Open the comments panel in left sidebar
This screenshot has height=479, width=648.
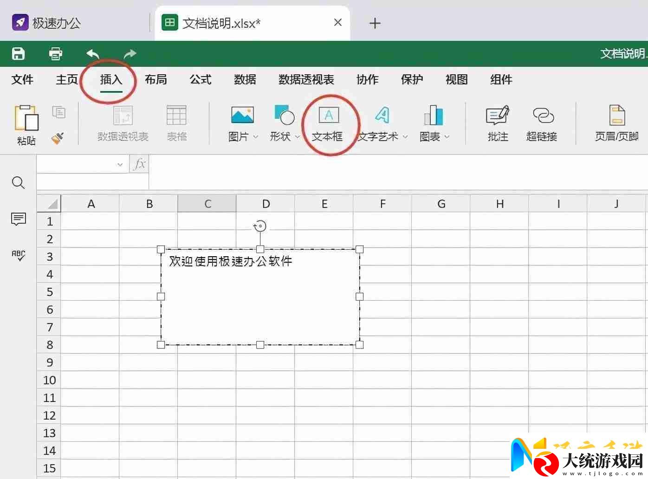pos(19,219)
